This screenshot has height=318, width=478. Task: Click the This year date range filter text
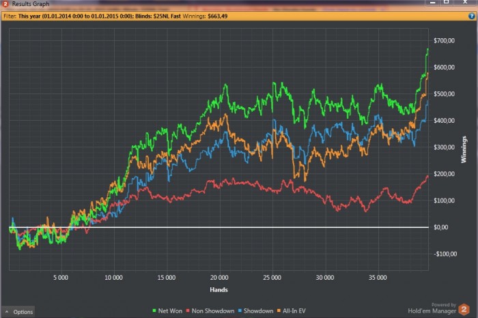76,16
